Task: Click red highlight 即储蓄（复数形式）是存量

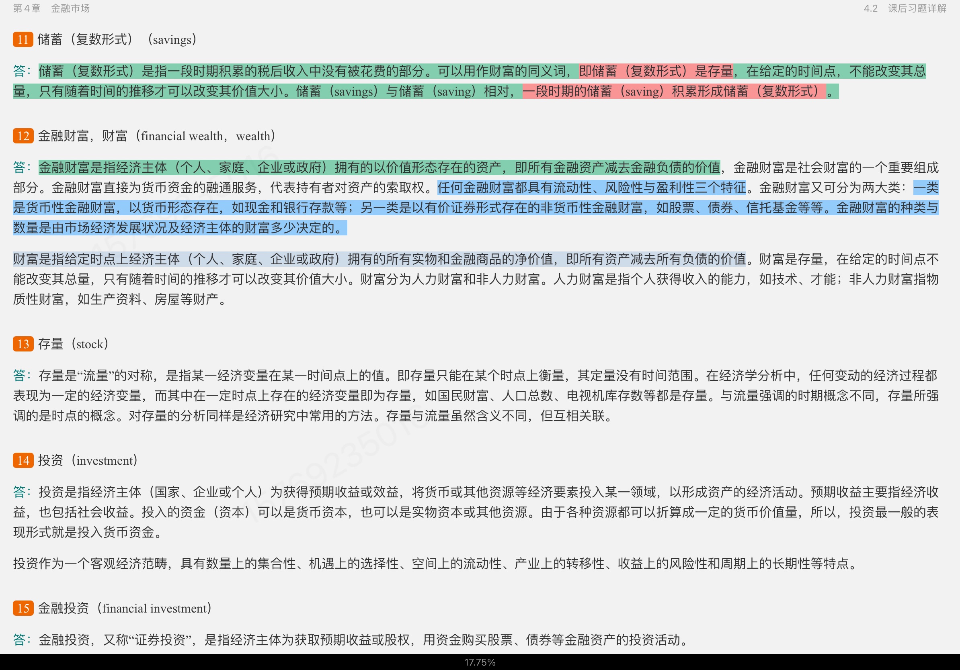Action: pos(656,71)
